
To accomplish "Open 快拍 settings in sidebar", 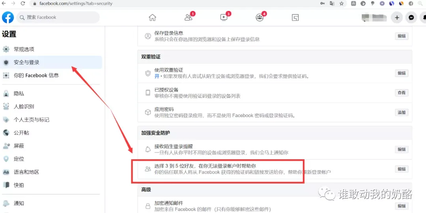I will (51, 185).
